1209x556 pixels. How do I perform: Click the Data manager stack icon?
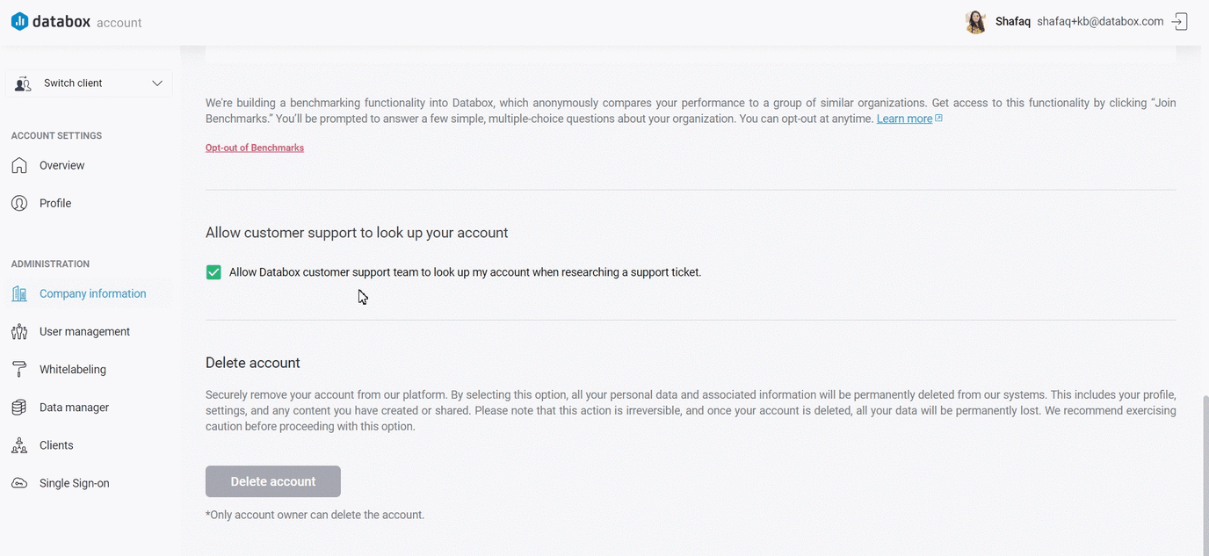click(18, 407)
